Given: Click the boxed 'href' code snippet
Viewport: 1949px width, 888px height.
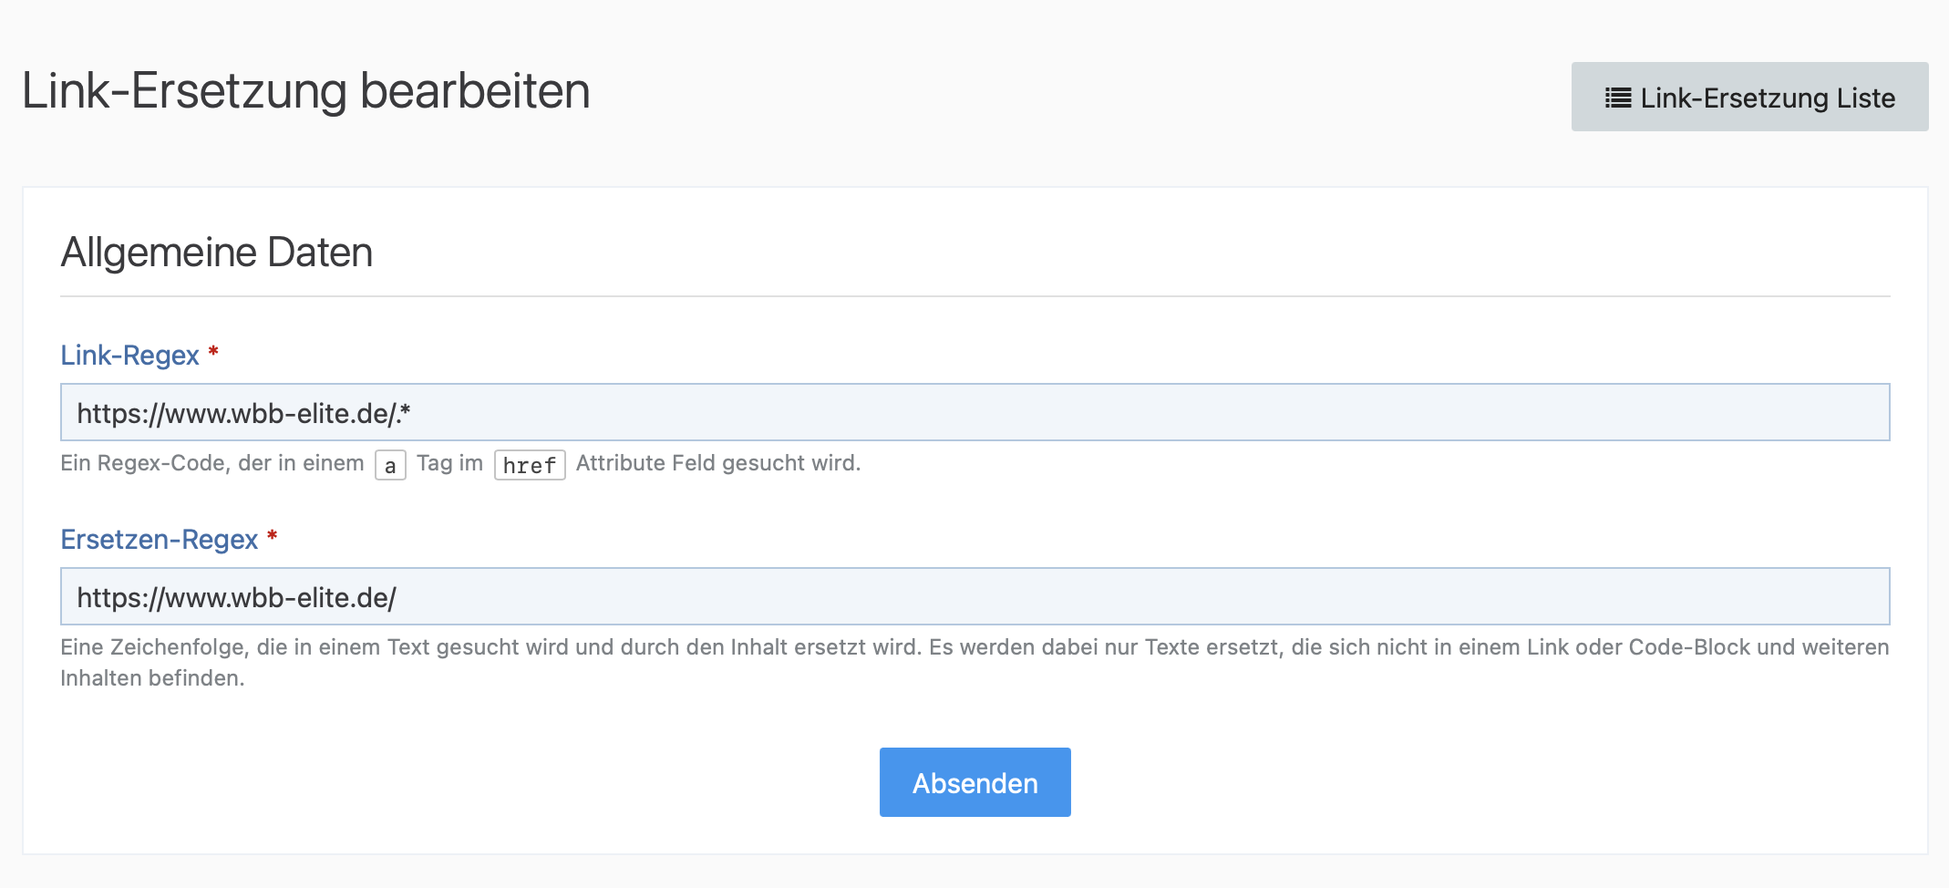Looking at the screenshot, I should (x=530, y=465).
